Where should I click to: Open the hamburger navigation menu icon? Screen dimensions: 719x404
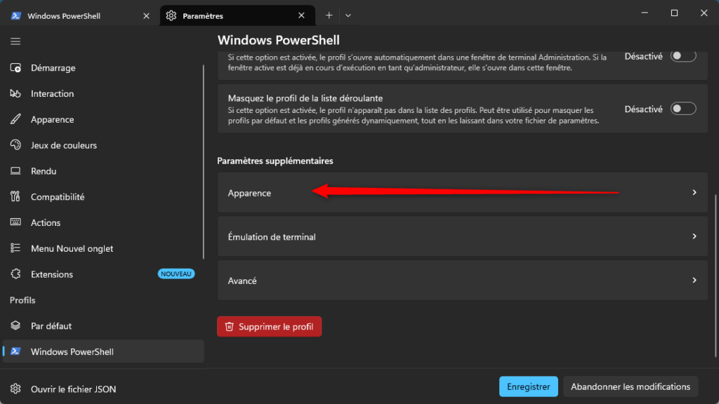(x=15, y=41)
